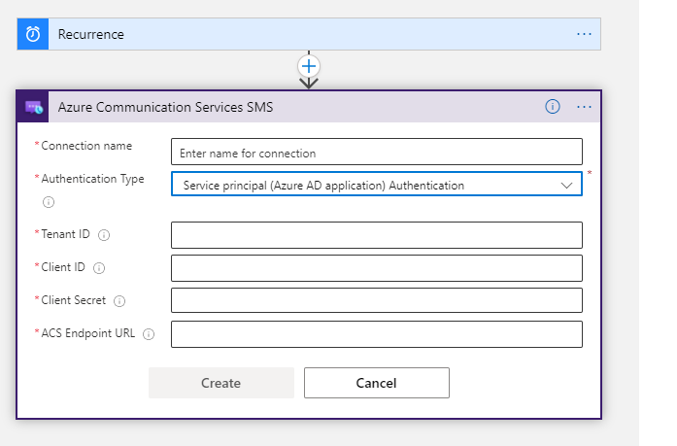The width and height of the screenshot is (677, 446).
Task: Click the Tenant ID info icon
Action: click(x=104, y=235)
